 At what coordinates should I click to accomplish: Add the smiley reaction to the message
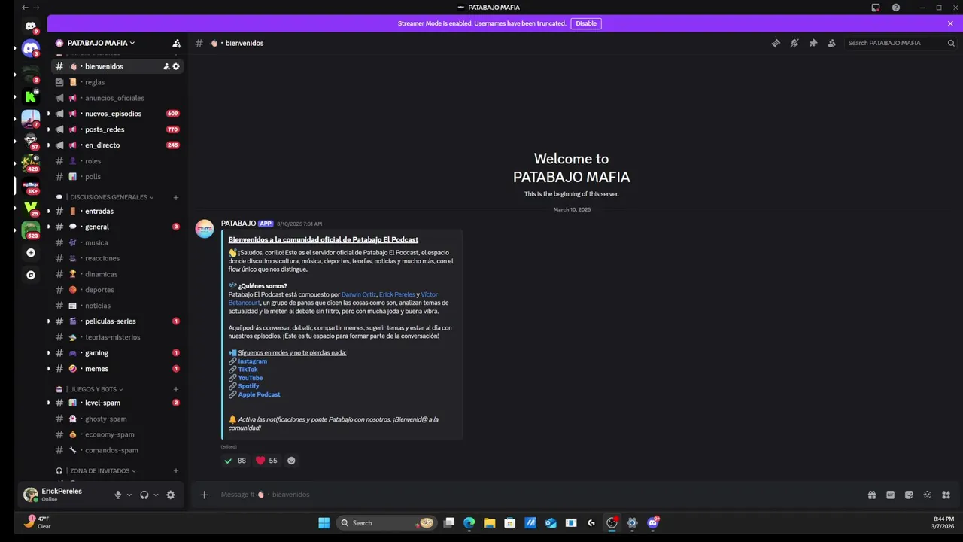pyautogui.click(x=291, y=461)
